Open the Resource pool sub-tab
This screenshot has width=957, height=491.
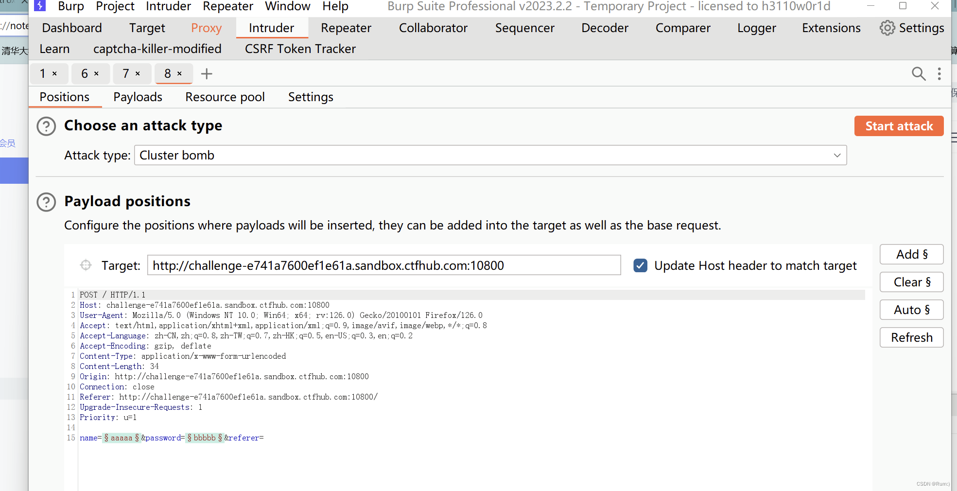point(225,97)
